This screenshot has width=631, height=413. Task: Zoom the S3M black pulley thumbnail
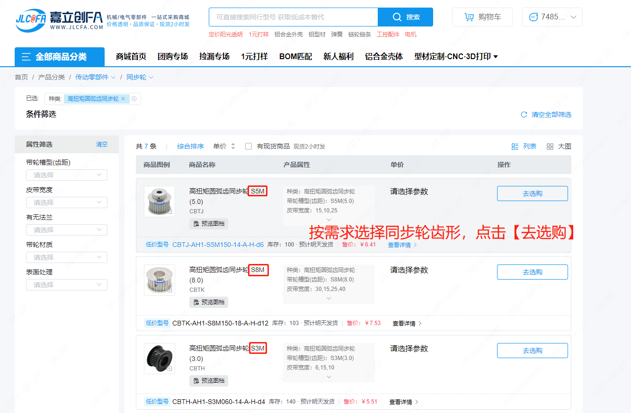(169, 369)
